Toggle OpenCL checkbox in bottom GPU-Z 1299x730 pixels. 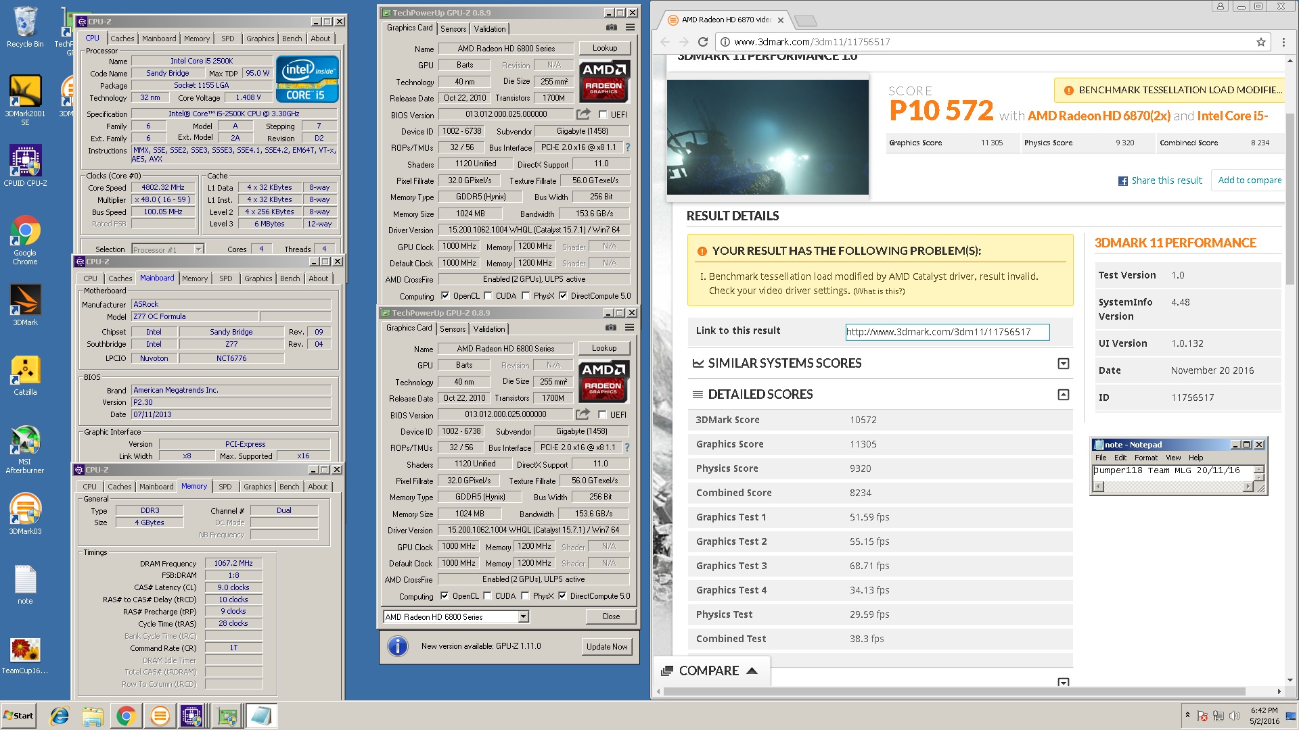click(x=445, y=596)
